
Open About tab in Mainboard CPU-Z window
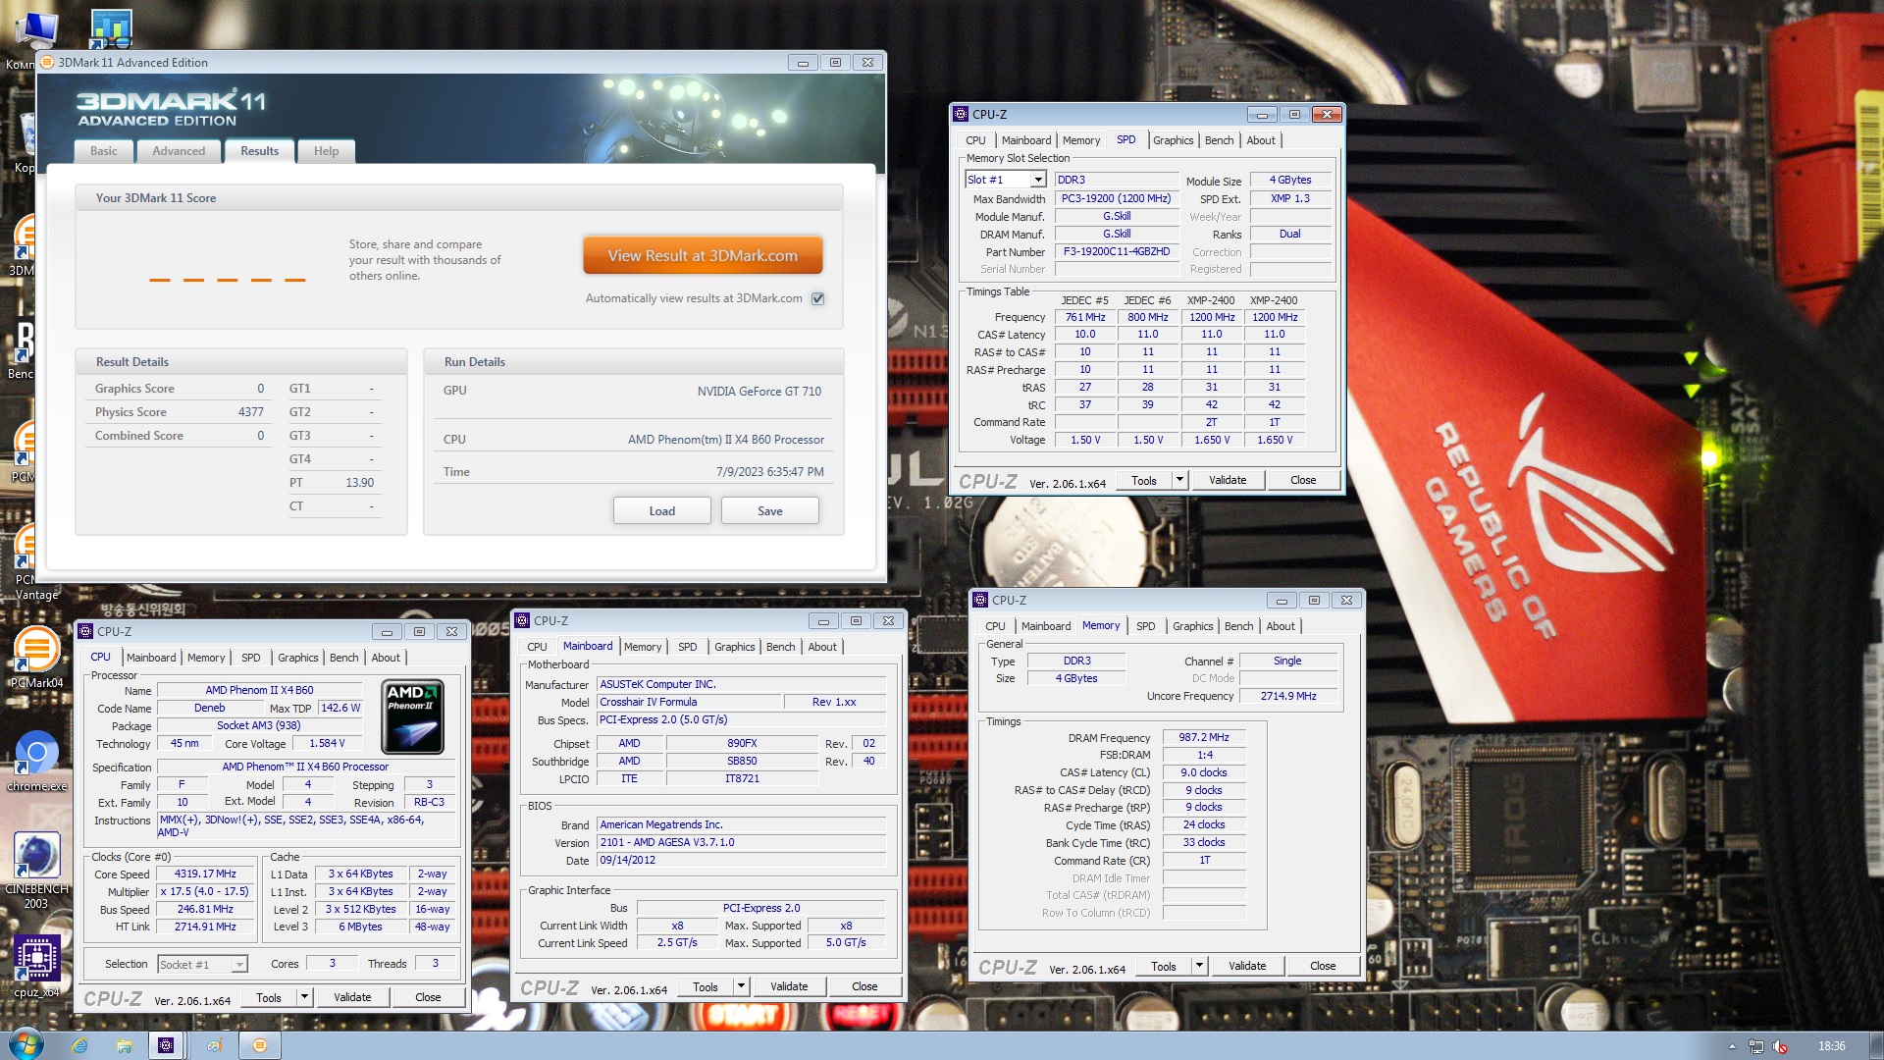pos(822,647)
